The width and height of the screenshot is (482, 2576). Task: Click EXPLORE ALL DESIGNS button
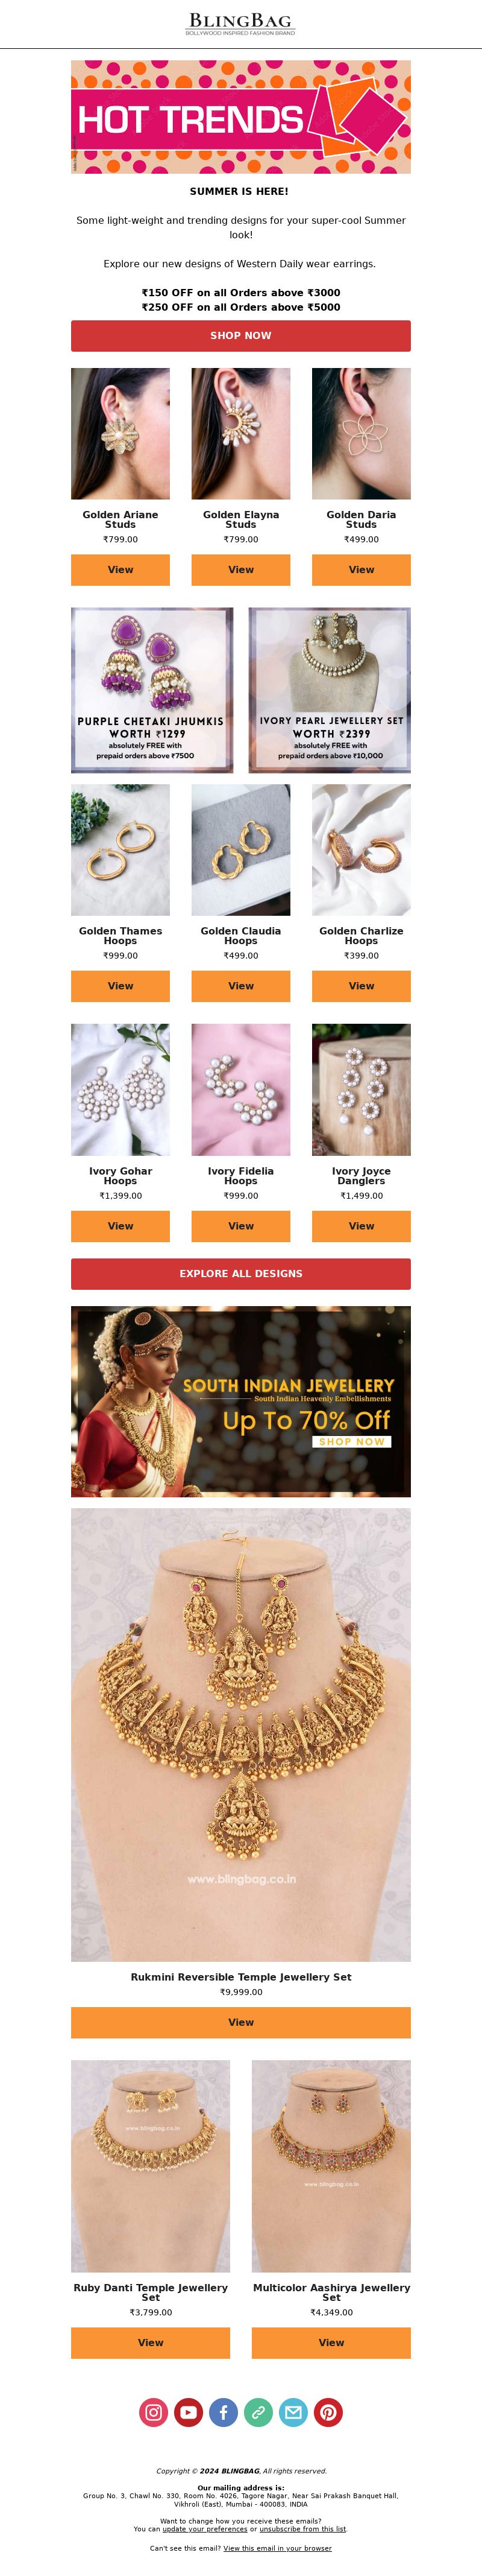point(240,1274)
